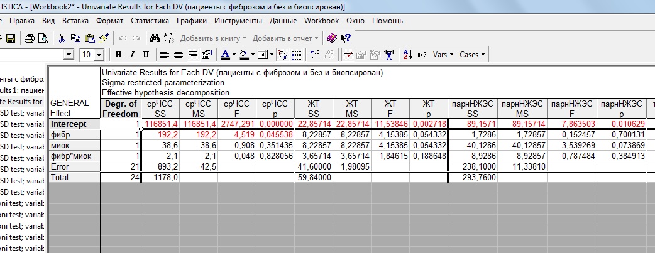Viewport: 655px width, 253px height.
Task: Click the Save diskette icon
Action: pos(10,38)
